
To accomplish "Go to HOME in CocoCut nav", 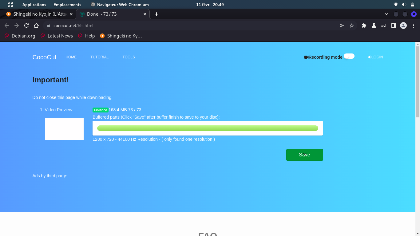I will [x=71, y=57].
